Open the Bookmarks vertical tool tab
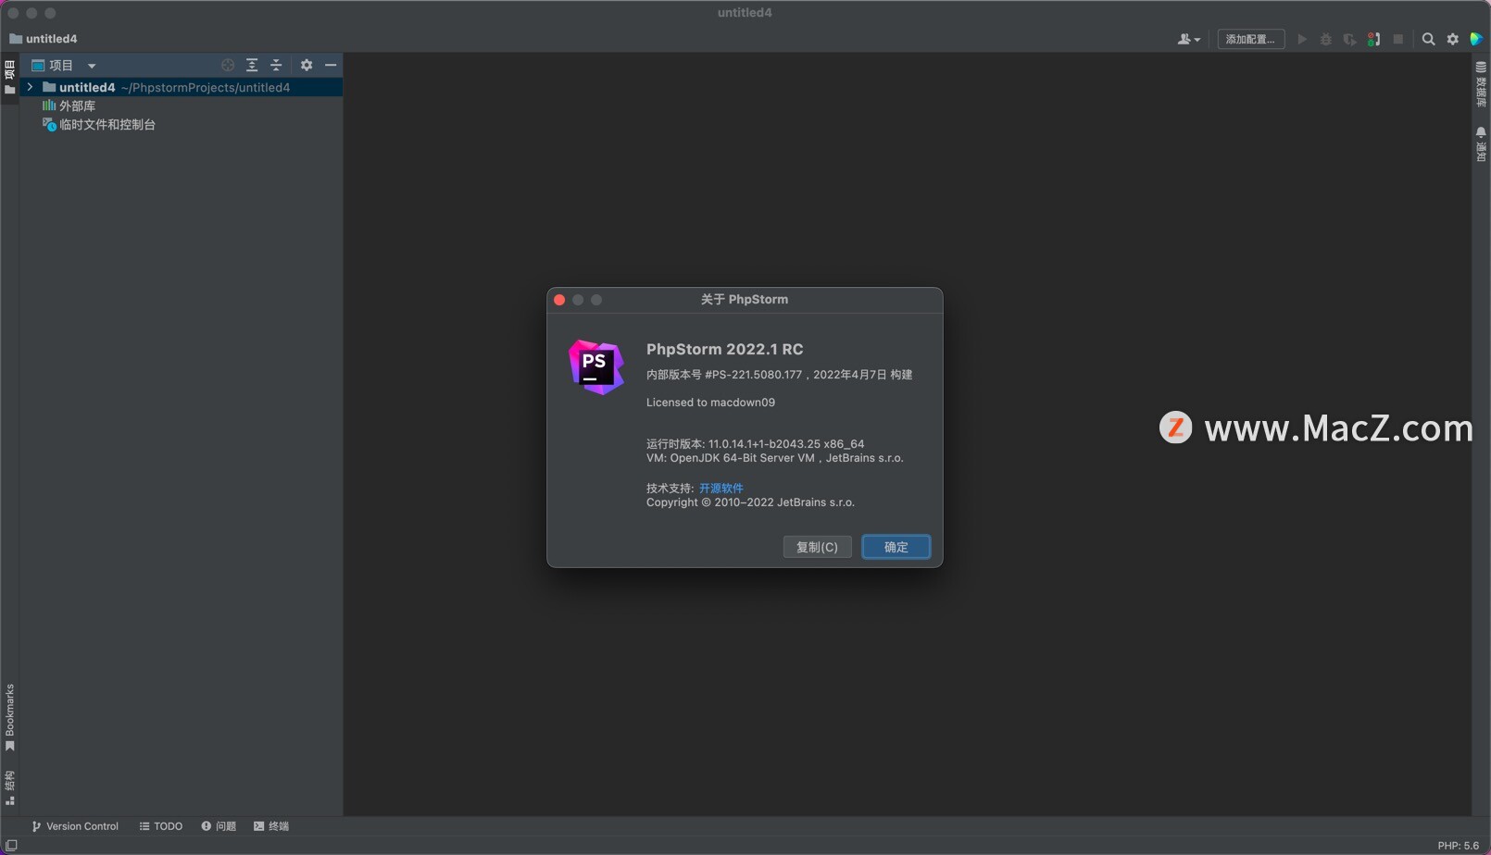The height and width of the screenshot is (855, 1491). click(9, 718)
